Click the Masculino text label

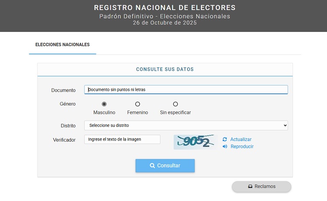pos(104,112)
